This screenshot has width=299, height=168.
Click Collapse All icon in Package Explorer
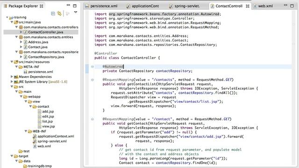tap(53, 14)
